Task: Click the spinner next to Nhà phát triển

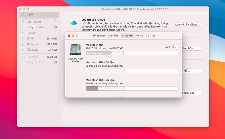Action: click(x=55, y=27)
